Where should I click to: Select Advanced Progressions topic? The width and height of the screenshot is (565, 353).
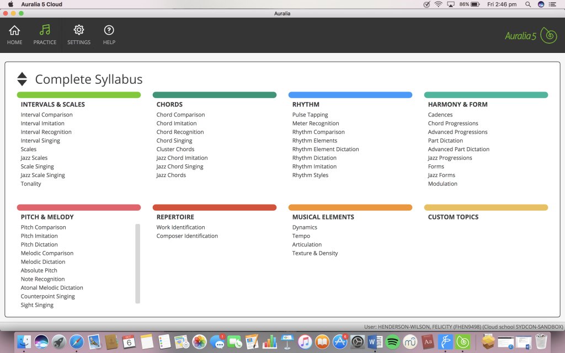(457, 132)
